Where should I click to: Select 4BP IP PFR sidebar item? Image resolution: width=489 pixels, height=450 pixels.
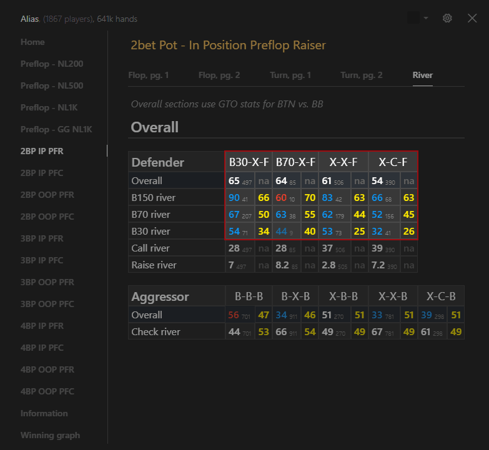[42, 326]
